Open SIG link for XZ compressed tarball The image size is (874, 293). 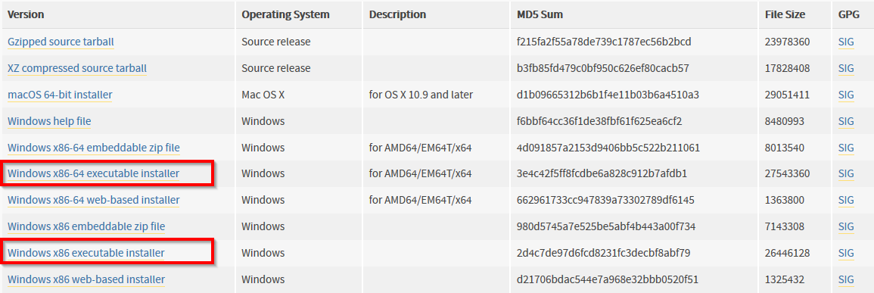[845, 68]
